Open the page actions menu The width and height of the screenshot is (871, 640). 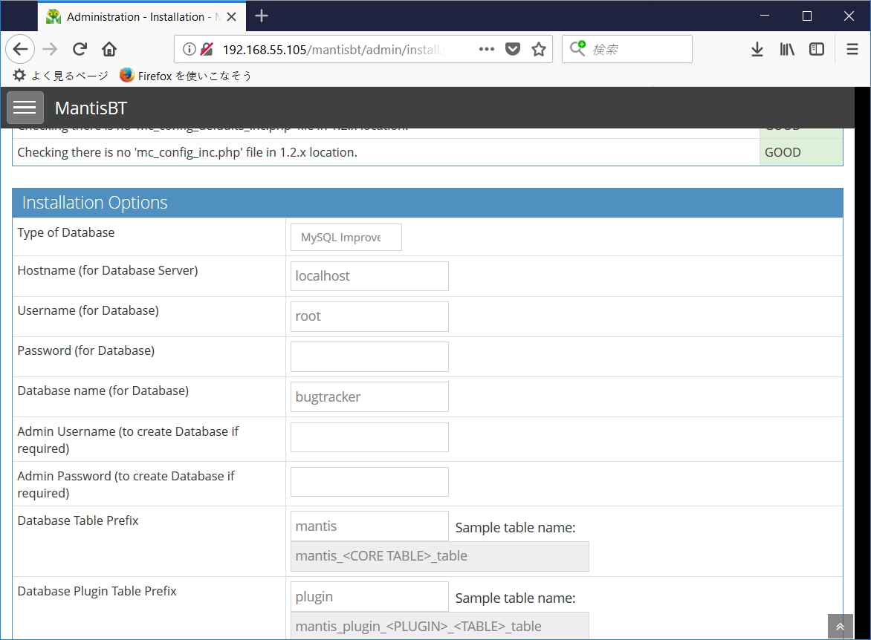click(486, 48)
